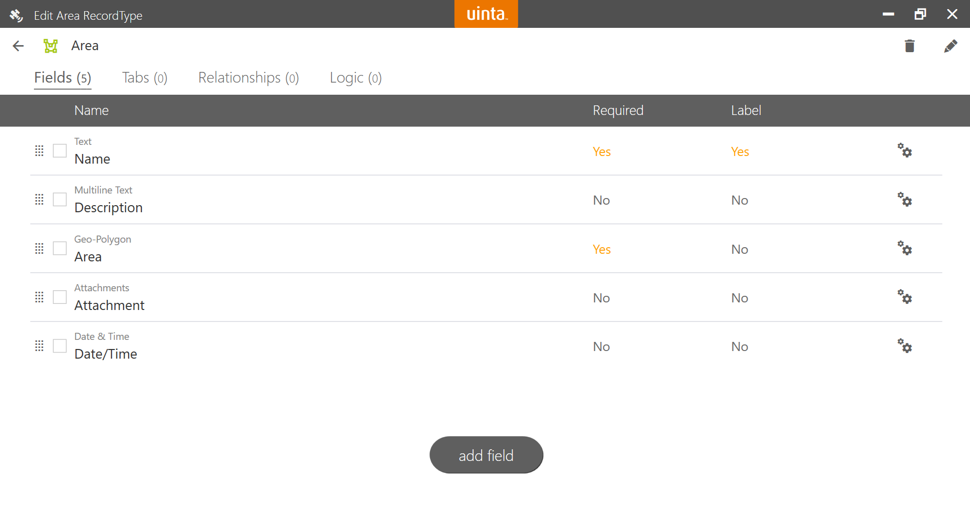Open settings gears for Description field
The width and height of the screenshot is (970, 505).
point(905,200)
